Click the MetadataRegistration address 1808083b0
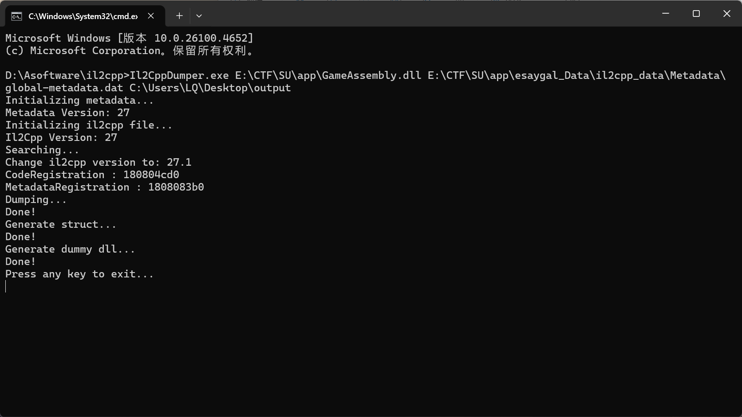 [176, 187]
